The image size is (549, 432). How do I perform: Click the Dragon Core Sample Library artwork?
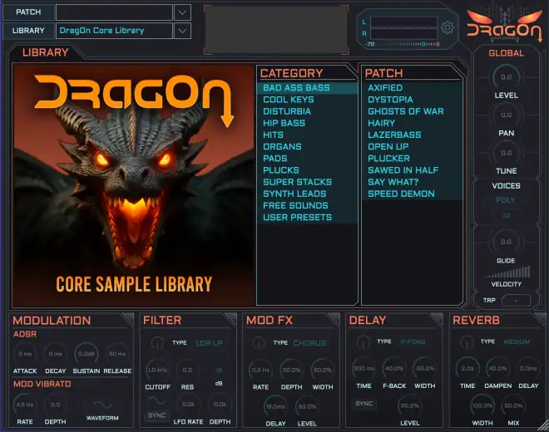tap(133, 185)
